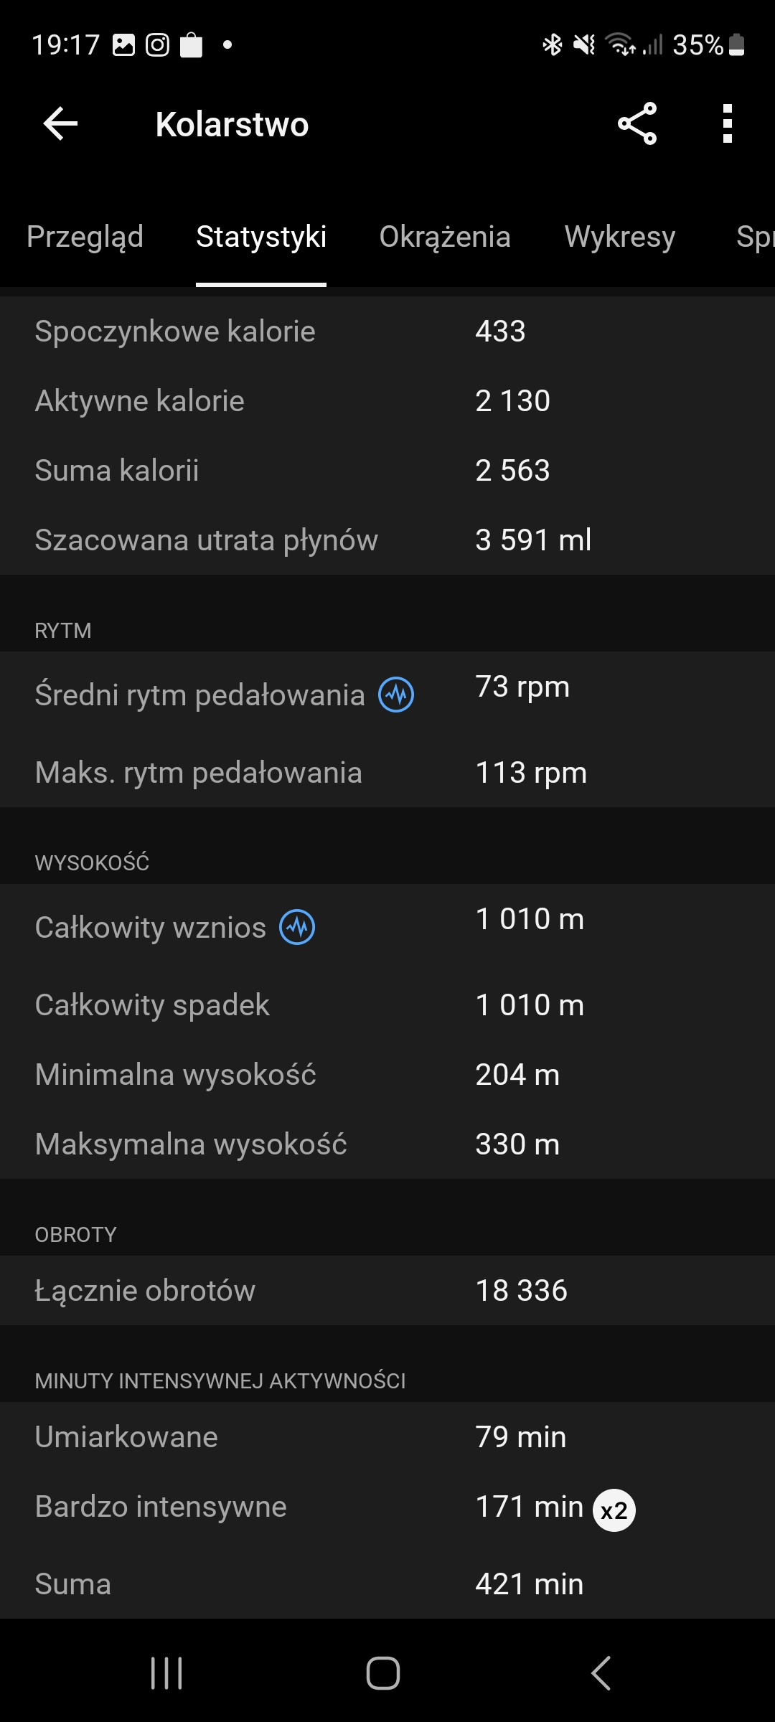This screenshot has width=775, height=1722.
Task: Tap the Suma kalorii row
Action: (387, 471)
